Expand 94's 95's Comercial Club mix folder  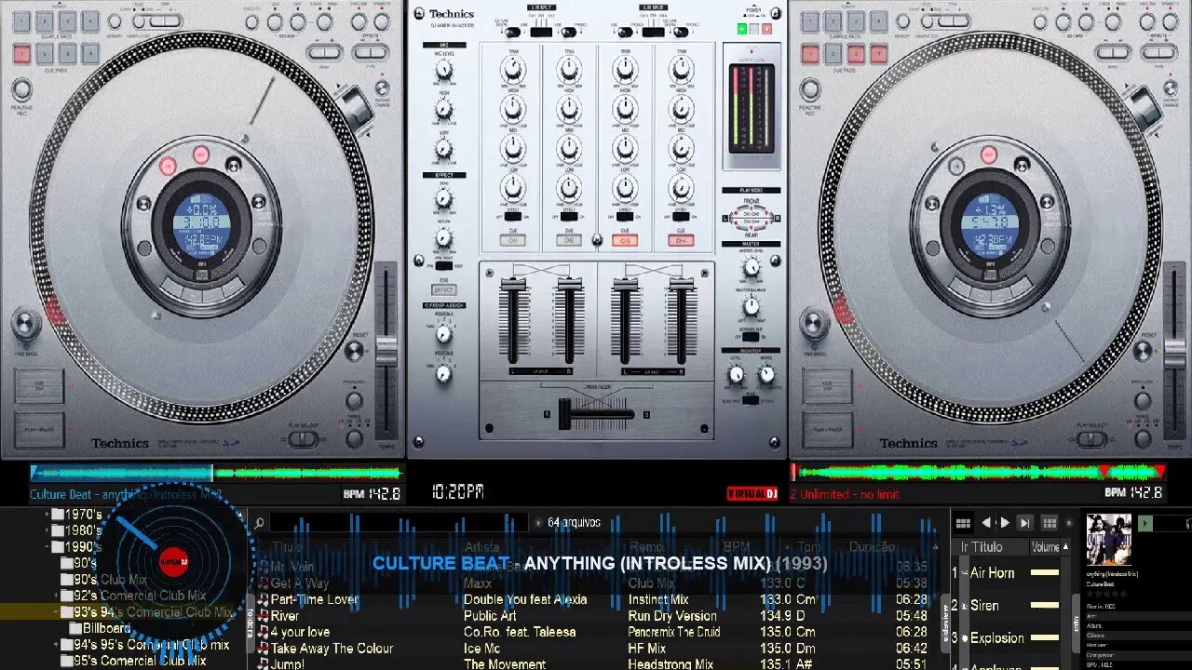[57, 644]
